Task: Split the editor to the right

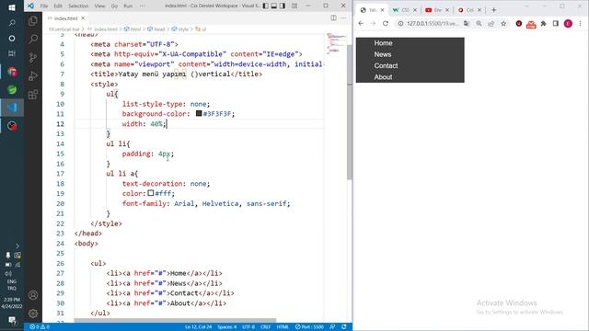Action: coord(333,18)
